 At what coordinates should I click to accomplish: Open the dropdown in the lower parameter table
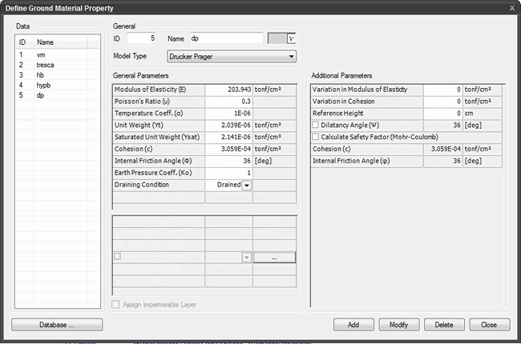pos(247,258)
